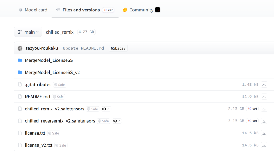The height and width of the screenshot is (154, 274).
Task: Click the Safe badge next to .gitattributes
Action: tap(60, 85)
